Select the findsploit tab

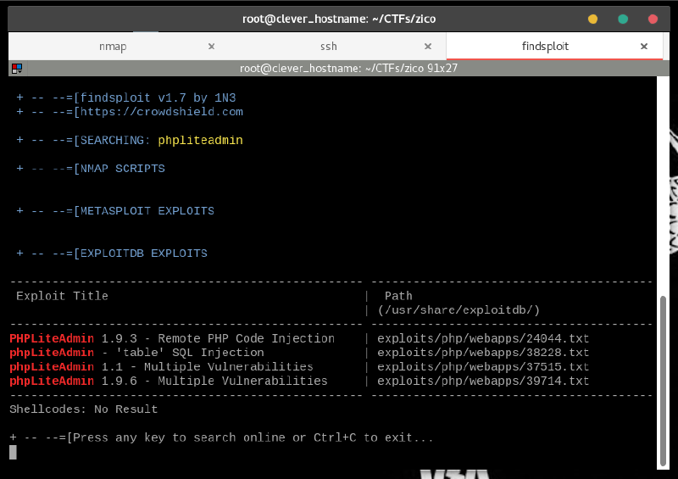[545, 47]
